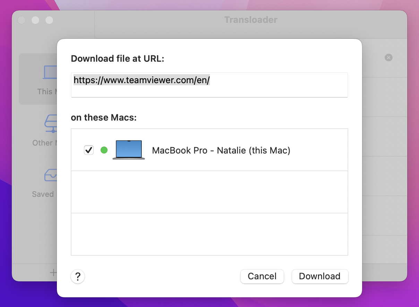Click the second empty Mac list row
This screenshot has height=307, width=419.
tap(209, 192)
